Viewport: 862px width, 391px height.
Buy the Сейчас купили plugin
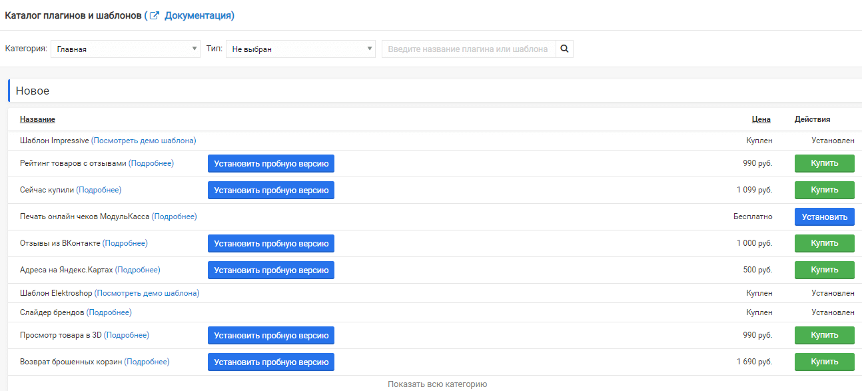[824, 190]
